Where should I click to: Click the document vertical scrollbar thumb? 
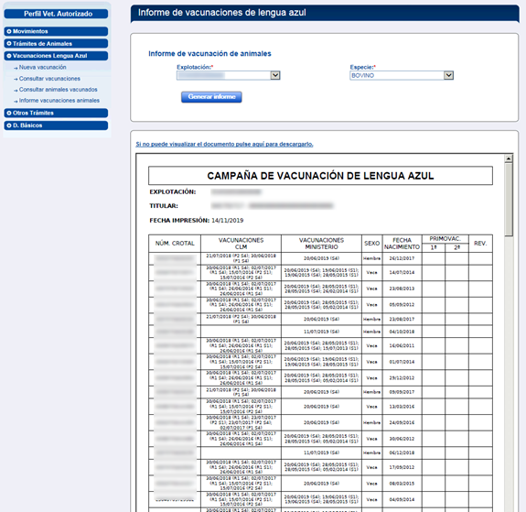point(509,200)
